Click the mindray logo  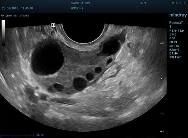[x=178, y=15]
